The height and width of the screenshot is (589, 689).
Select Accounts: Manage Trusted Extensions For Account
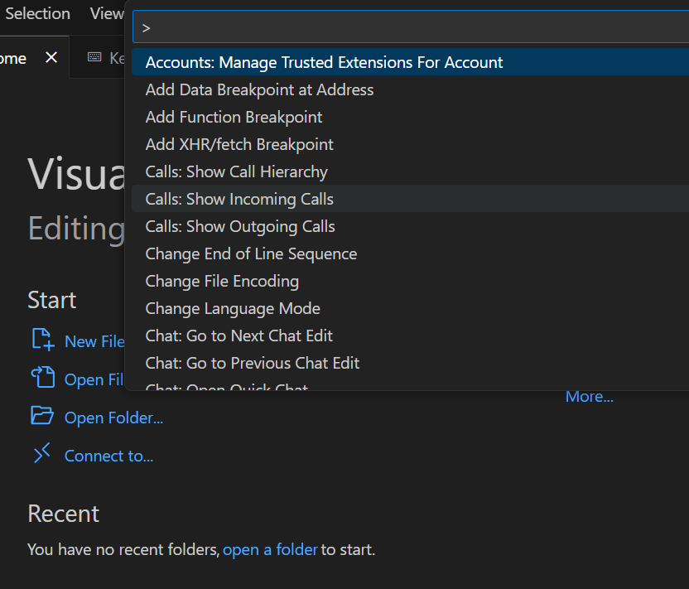click(324, 62)
